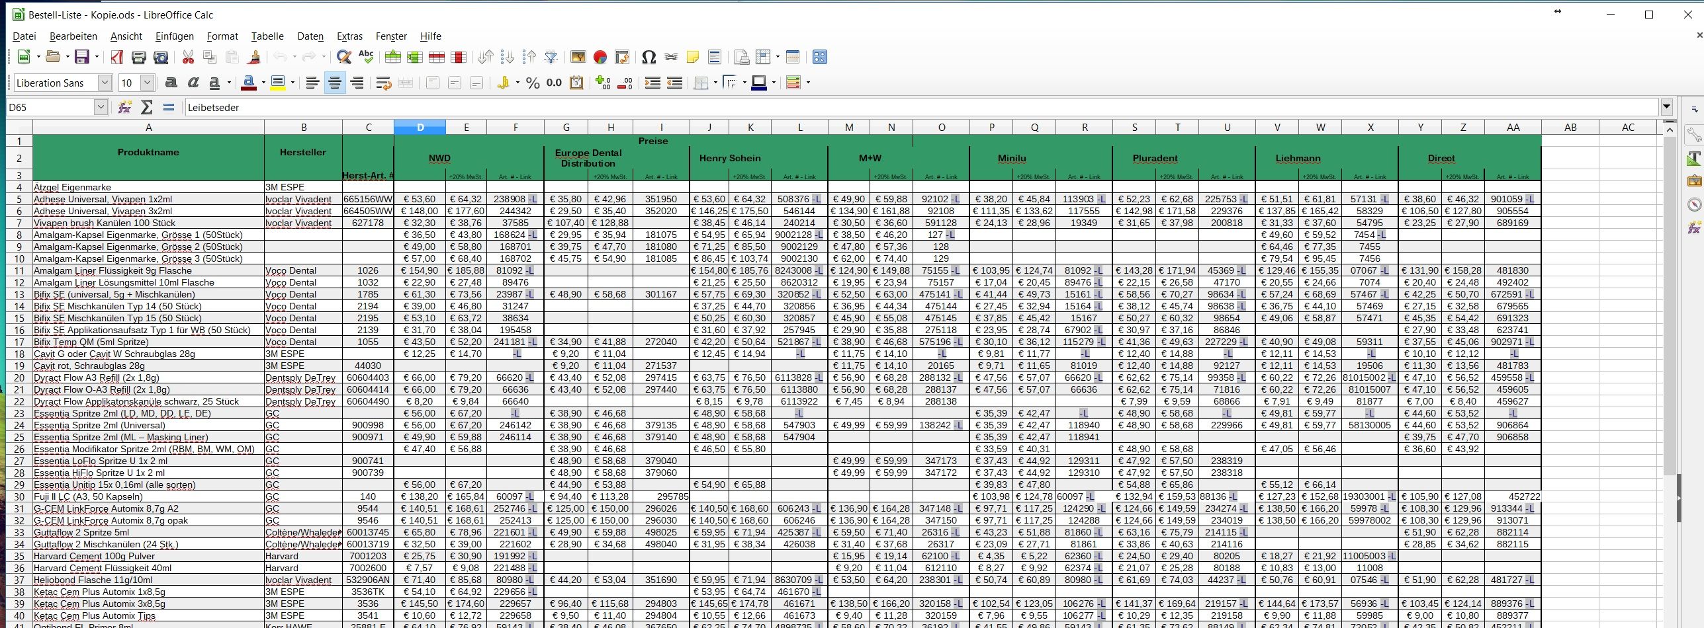Click the Sum (Sigma) icon
Image resolution: width=1704 pixels, height=628 pixels.
click(147, 107)
